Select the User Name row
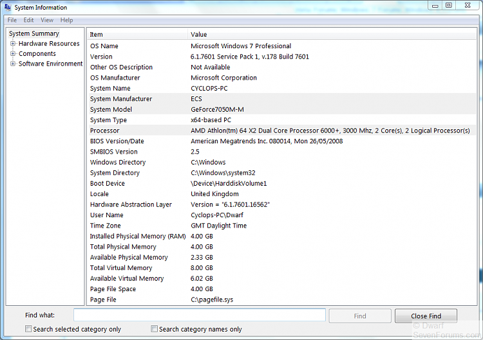The height and width of the screenshot is (340, 483). (282, 215)
